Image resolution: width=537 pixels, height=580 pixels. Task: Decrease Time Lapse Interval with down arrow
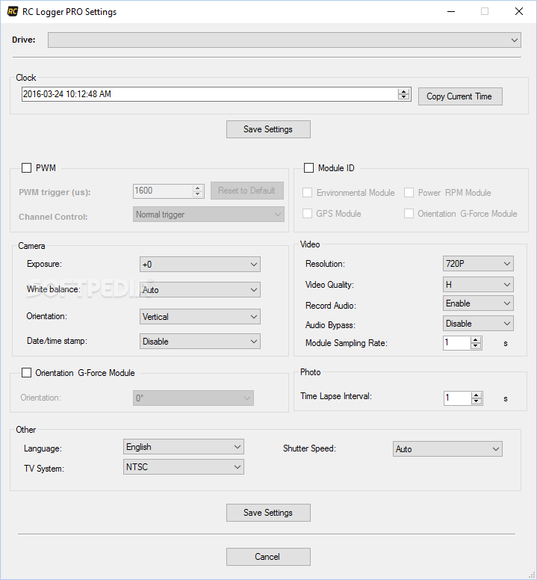click(477, 401)
